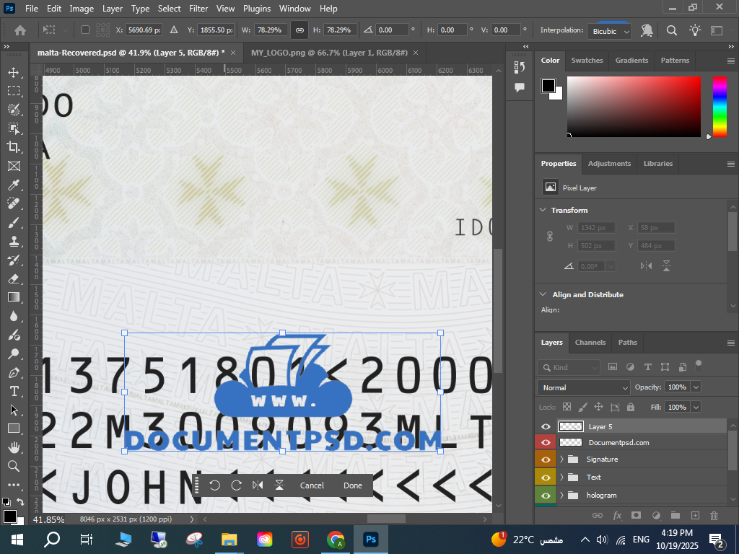Click the flip horizontal icon in transform bar
Viewport: 739px width, 554px height.
coord(258,485)
